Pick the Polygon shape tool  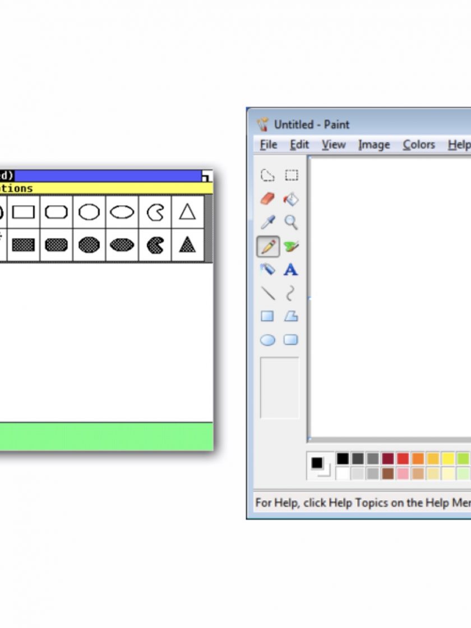coord(291,317)
